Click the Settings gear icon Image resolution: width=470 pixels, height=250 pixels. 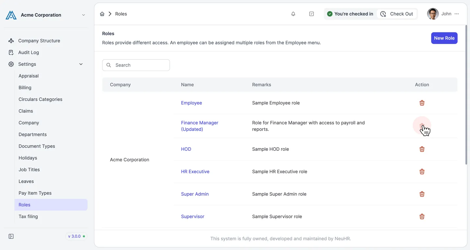click(x=11, y=64)
